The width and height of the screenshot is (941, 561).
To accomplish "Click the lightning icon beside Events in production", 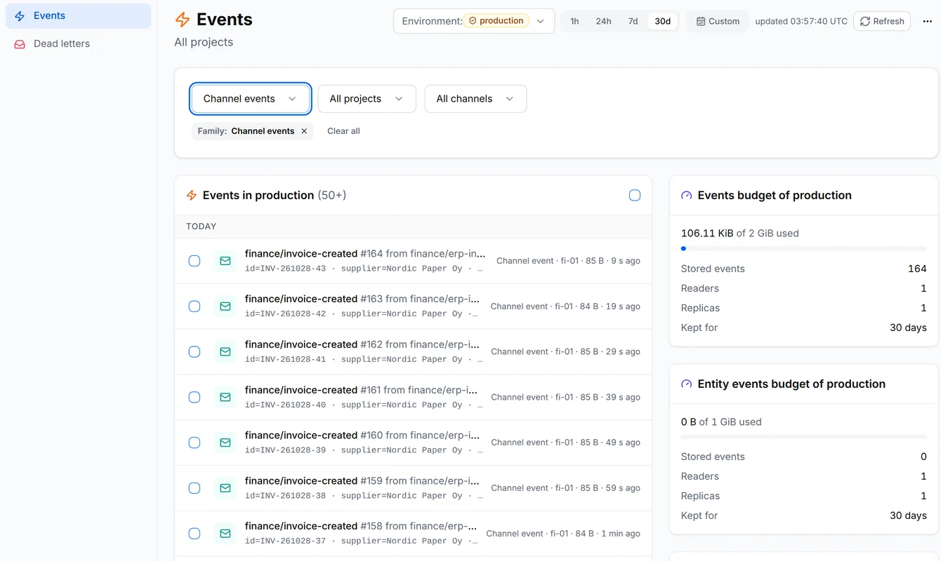I will tap(191, 196).
